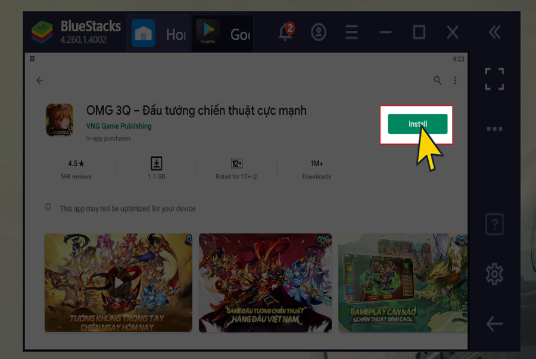The height and width of the screenshot is (359, 536).
Task: Click the 1M+ Downloads stat
Action: pyautogui.click(x=317, y=170)
